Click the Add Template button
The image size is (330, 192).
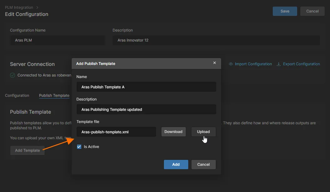[x=28, y=150]
